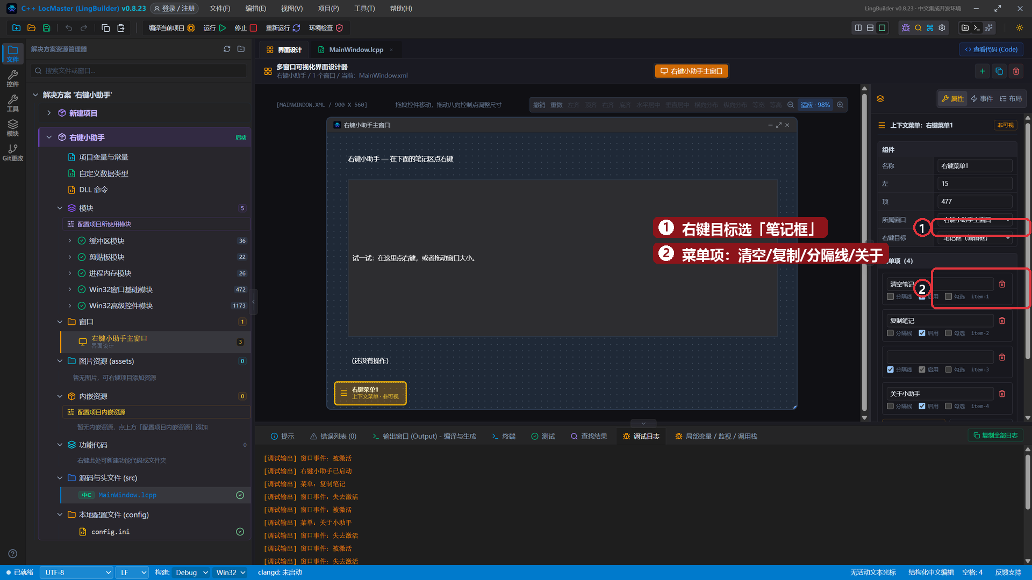
Task: Click the refresh icon in solution explorer
Action: pos(227,49)
